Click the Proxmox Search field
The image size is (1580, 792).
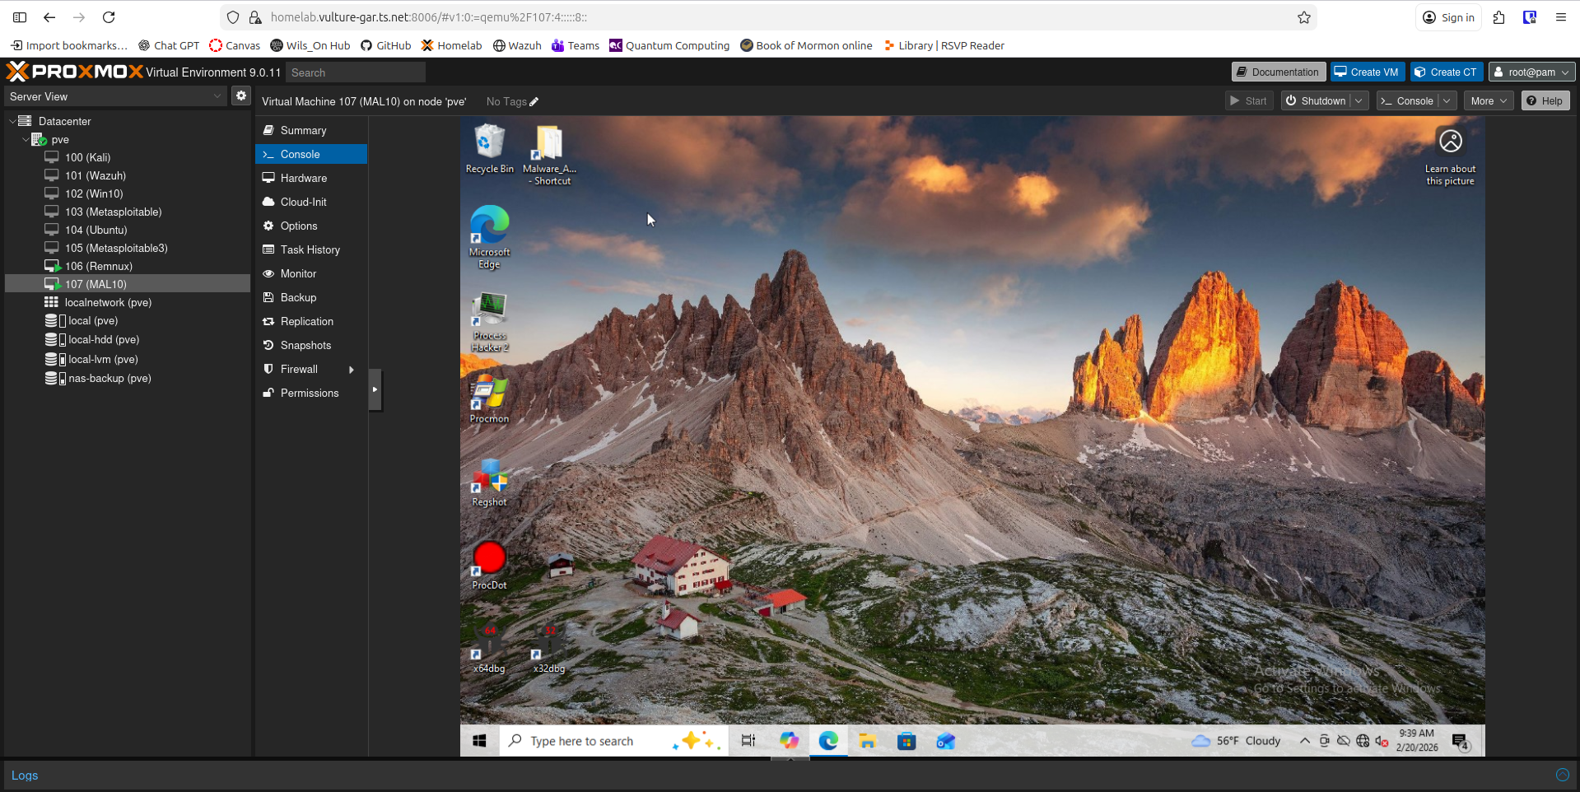(x=356, y=72)
